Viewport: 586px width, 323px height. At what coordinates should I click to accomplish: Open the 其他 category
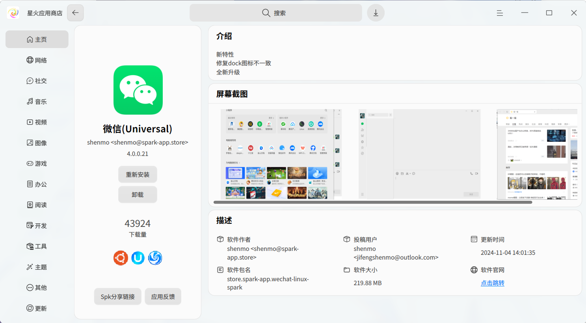coord(37,288)
